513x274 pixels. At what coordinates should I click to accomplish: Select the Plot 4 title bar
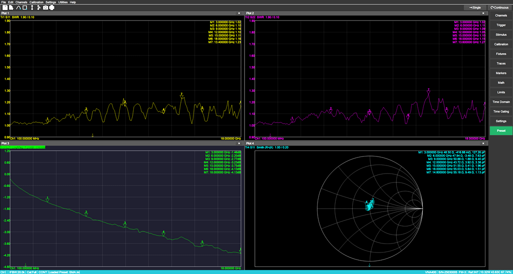click(x=366, y=143)
